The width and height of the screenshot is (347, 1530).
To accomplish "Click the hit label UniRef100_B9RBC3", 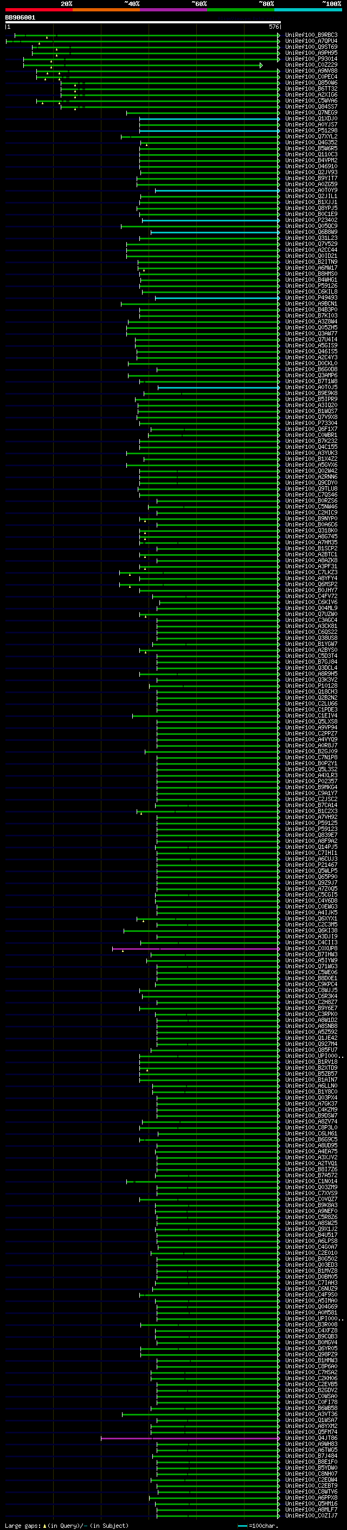I will click(311, 35).
